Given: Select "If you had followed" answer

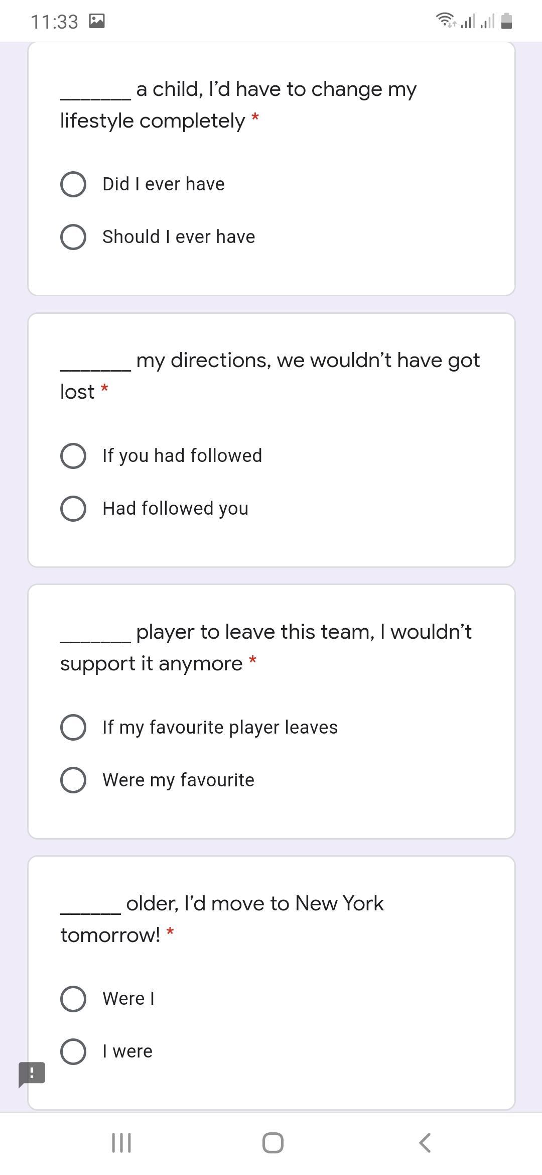Looking at the screenshot, I should pos(73,456).
